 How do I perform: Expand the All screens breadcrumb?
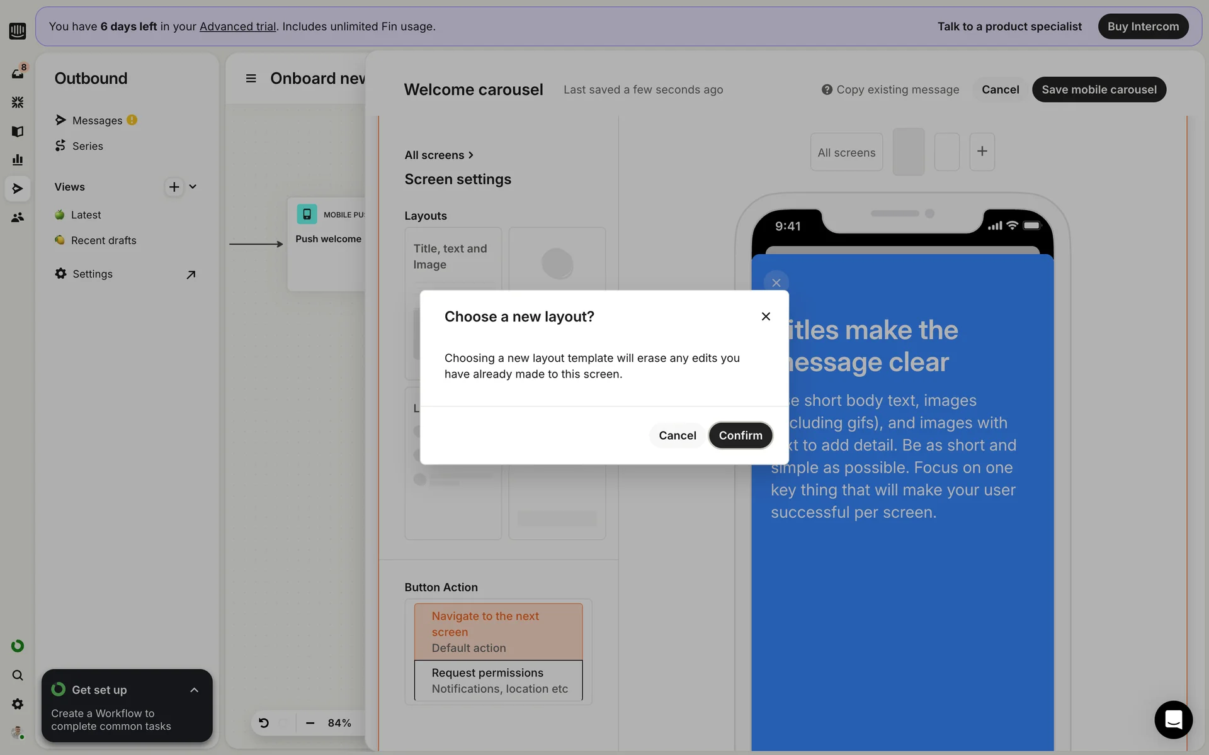439,155
